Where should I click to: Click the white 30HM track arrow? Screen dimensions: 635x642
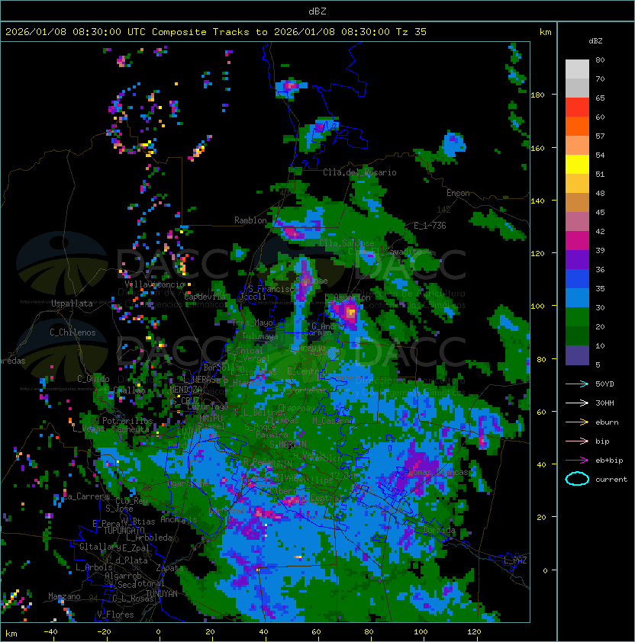(x=577, y=403)
